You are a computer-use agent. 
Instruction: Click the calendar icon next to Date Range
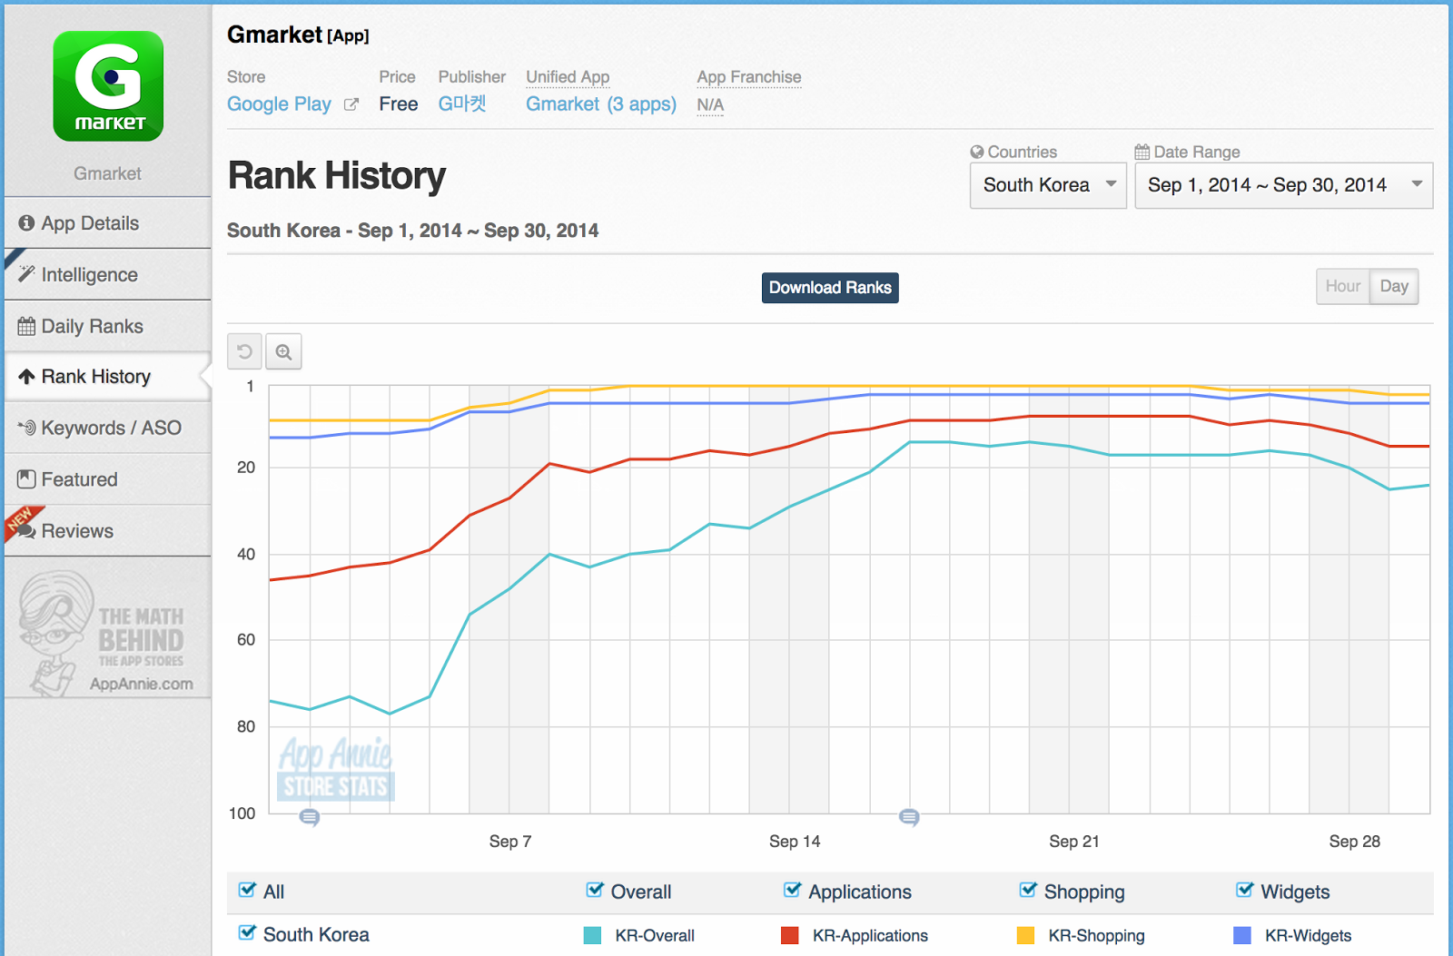point(1142,152)
